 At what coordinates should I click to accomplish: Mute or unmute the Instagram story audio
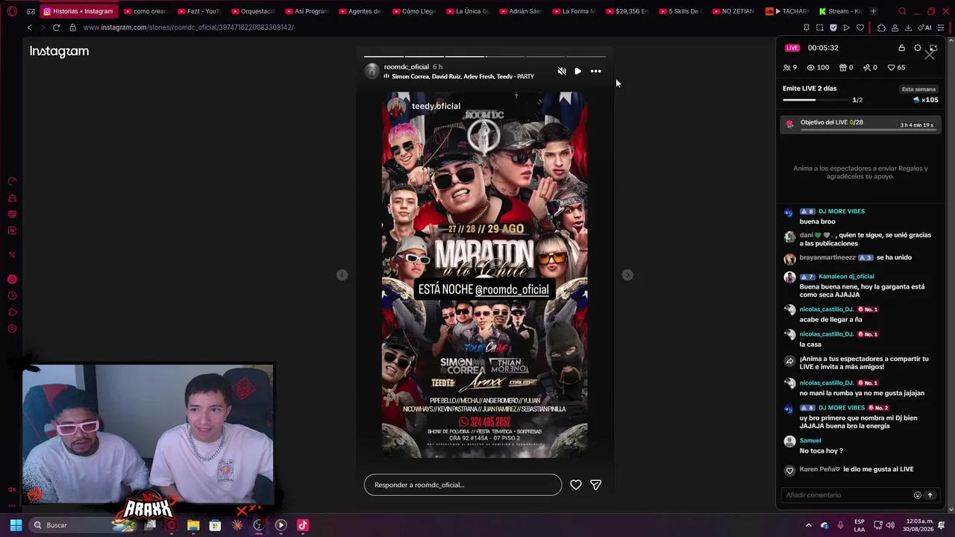coord(562,72)
